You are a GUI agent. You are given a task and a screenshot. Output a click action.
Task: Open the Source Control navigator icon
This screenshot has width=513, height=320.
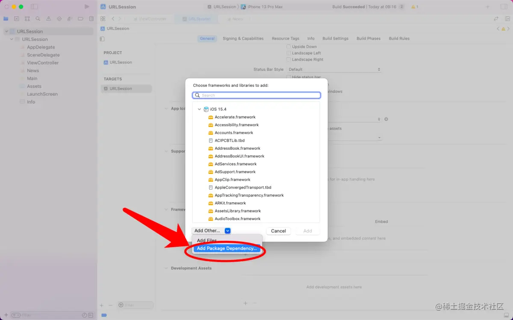pyautogui.click(x=17, y=19)
